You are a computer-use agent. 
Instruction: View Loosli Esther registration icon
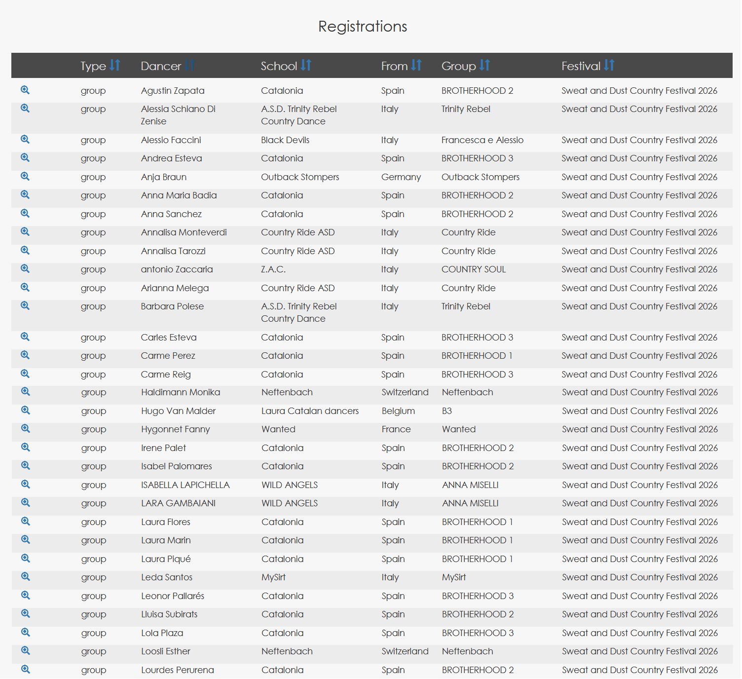point(26,650)
